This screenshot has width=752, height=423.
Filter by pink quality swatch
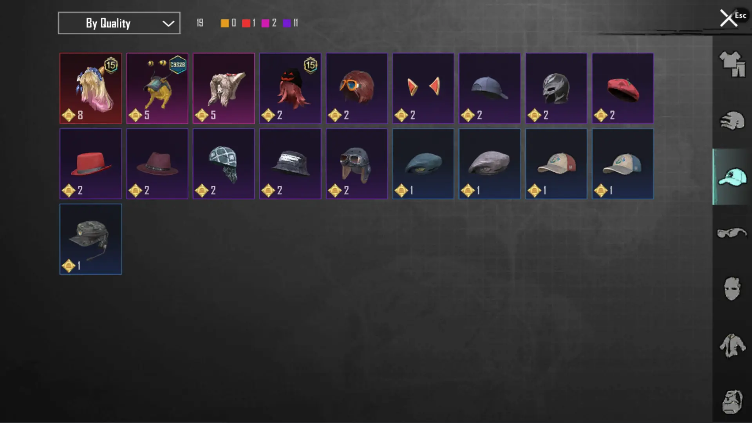(x=265, y=23)
